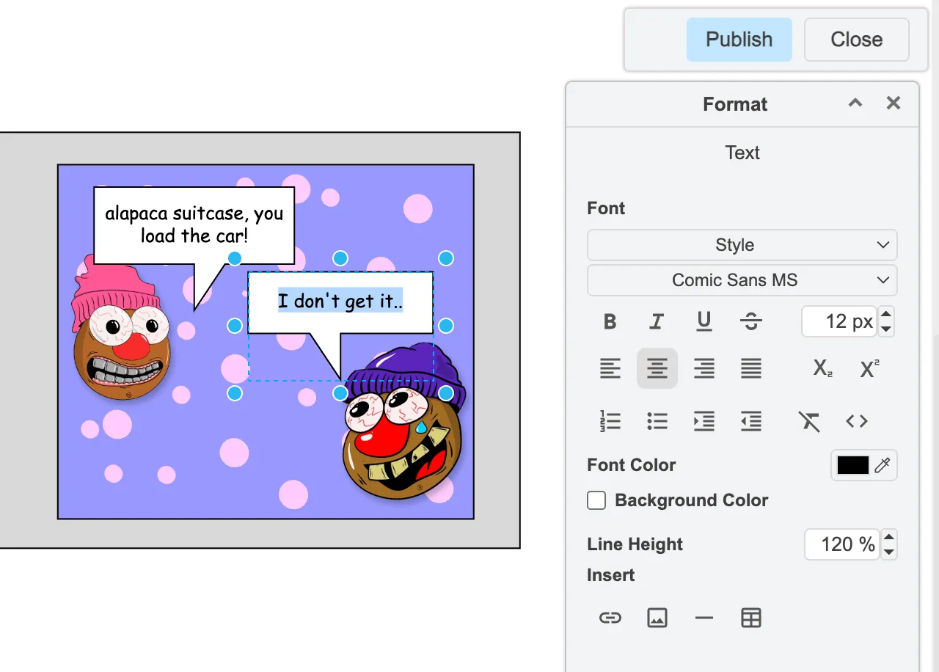
Task: Underline the selected text
Action: (x=704, y=321)
